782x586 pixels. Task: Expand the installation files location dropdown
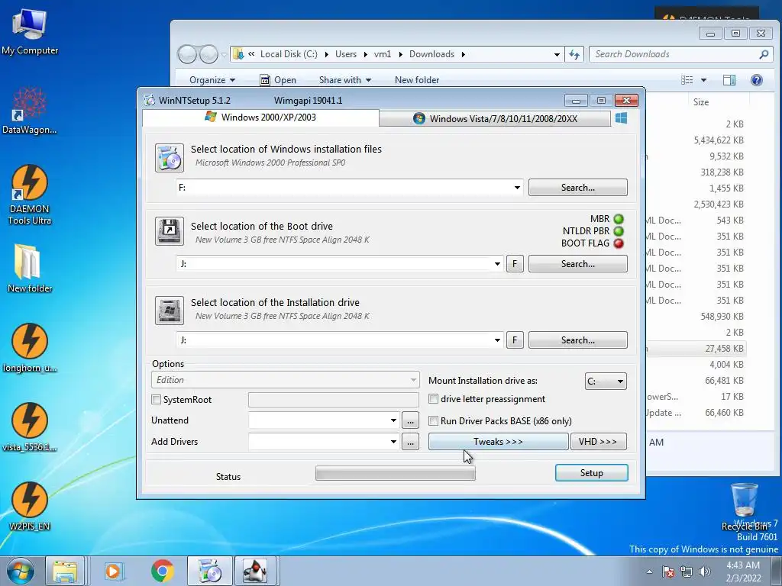517,188
